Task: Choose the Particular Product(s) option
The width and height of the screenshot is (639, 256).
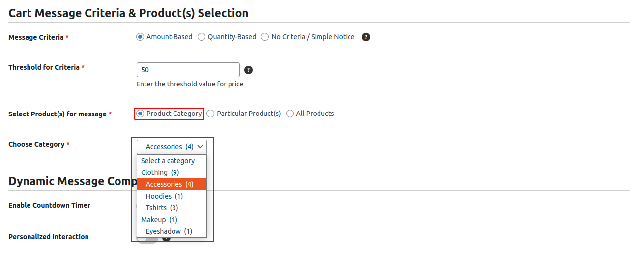Action: coord(211,114)
